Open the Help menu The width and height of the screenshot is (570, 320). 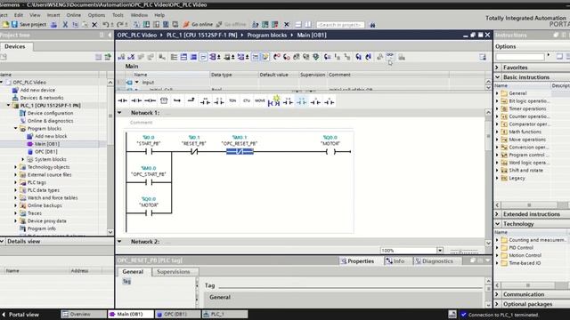[x=159, y=15]
